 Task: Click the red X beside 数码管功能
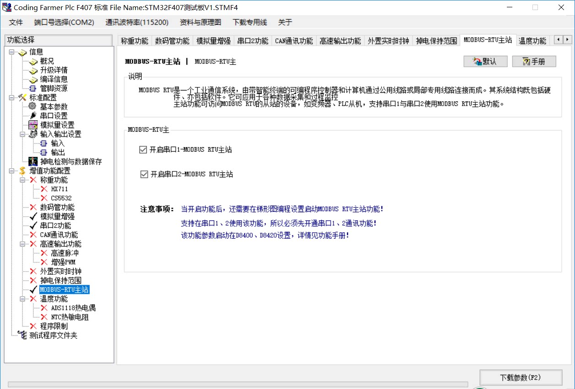[33, 208]
